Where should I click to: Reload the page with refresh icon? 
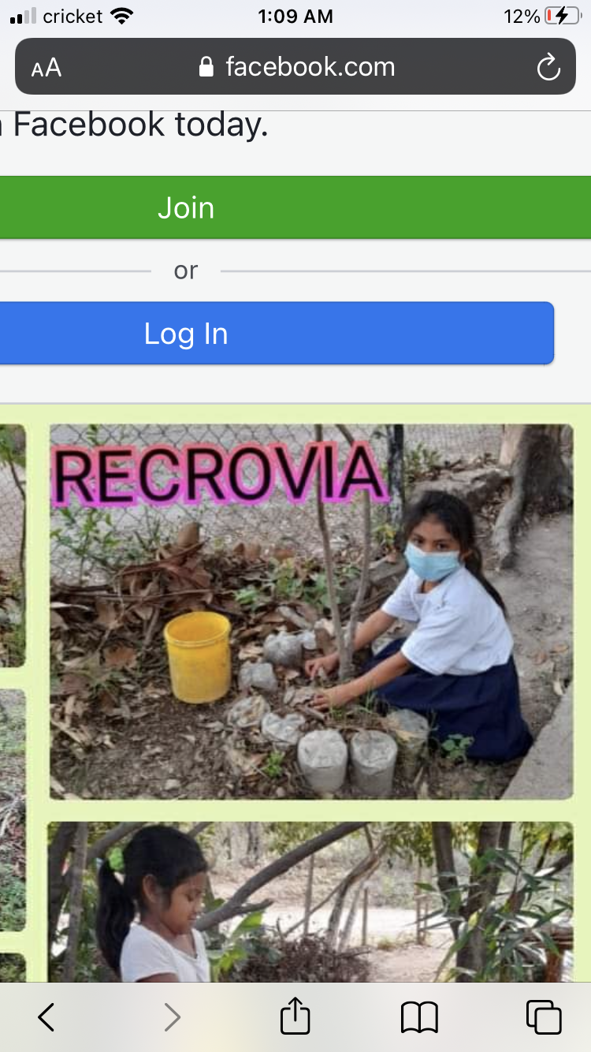point(548,67)
